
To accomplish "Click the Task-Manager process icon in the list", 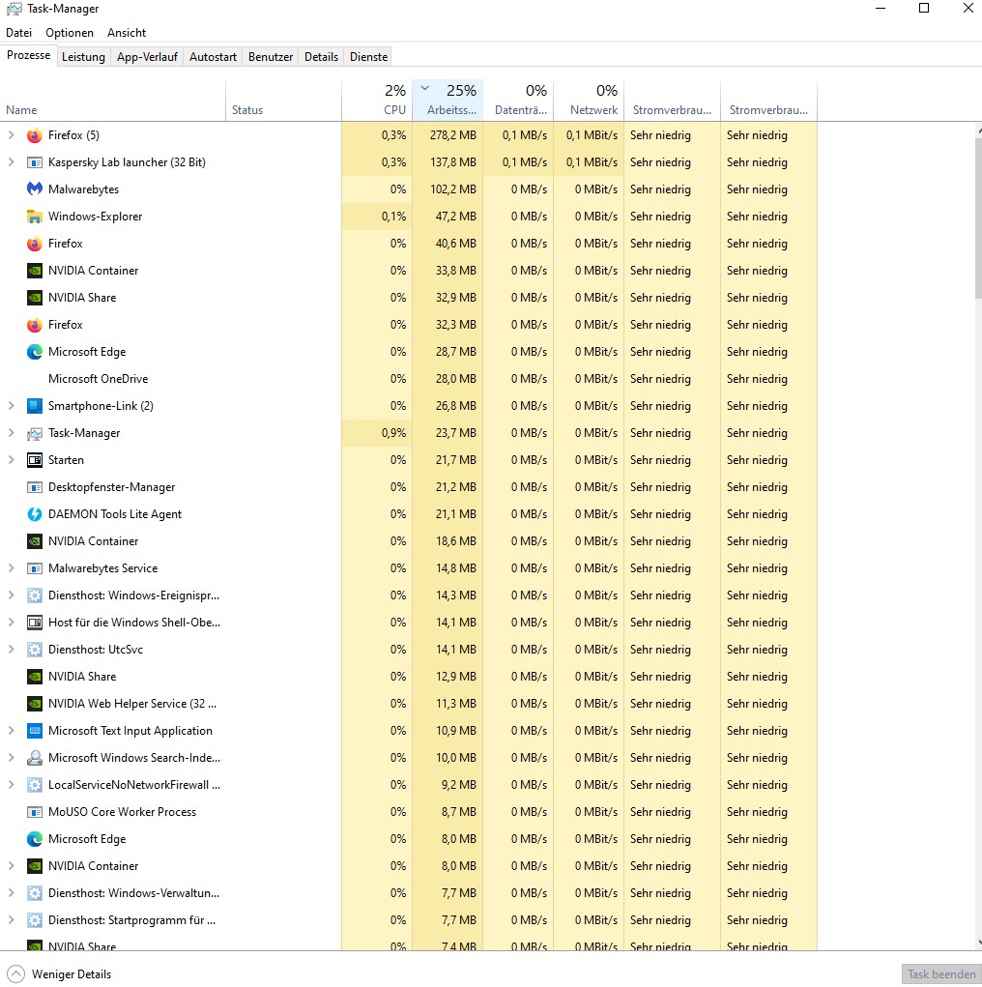I will (35, 433).
